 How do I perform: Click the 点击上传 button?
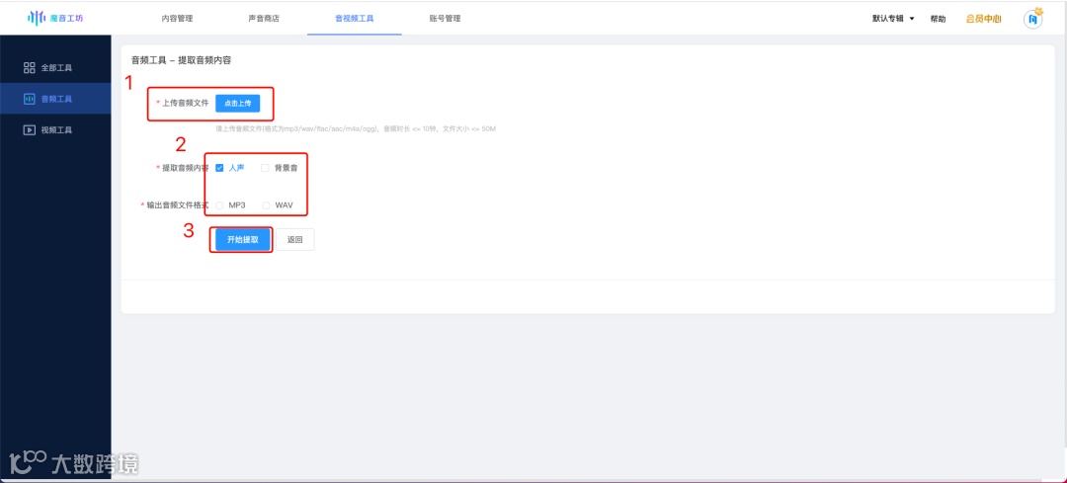pyautogui.click(x=237, y=103)
